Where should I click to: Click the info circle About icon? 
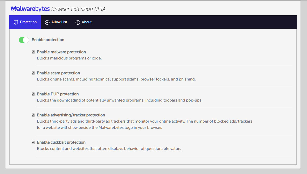coord(78,22)
